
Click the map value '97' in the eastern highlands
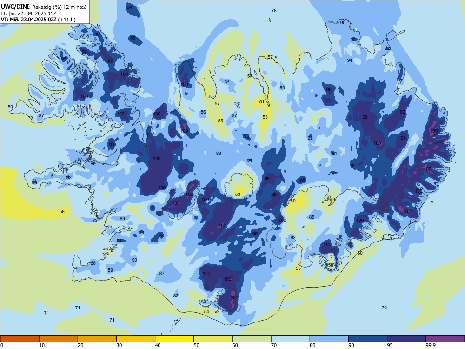tap(353, 166)
